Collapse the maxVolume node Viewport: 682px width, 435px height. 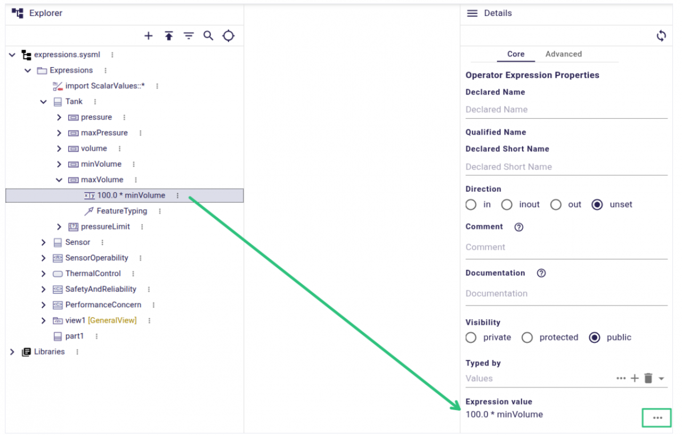(59, 180)
